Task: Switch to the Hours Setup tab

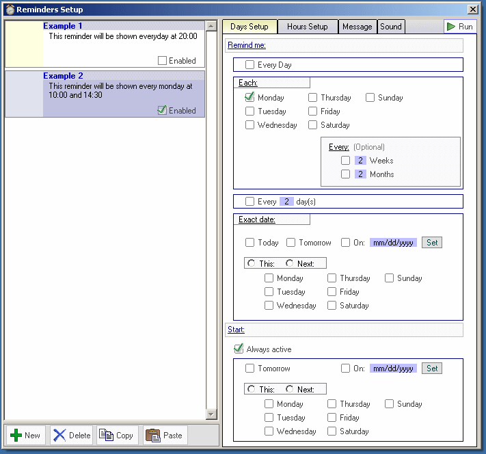Action: pos(307,27)
